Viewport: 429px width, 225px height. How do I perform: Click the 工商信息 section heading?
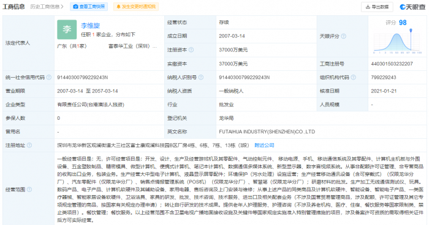(13, 7)
